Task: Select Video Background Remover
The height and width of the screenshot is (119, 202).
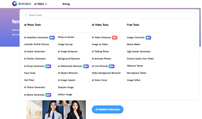Action: (106, 73)
